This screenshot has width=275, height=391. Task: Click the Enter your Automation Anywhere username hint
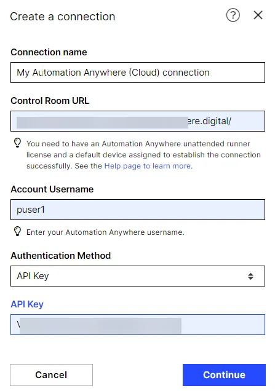point(105,232)
